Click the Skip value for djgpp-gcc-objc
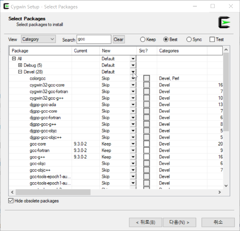This screenshot has height=231, width=240. (x=106, y=131)
